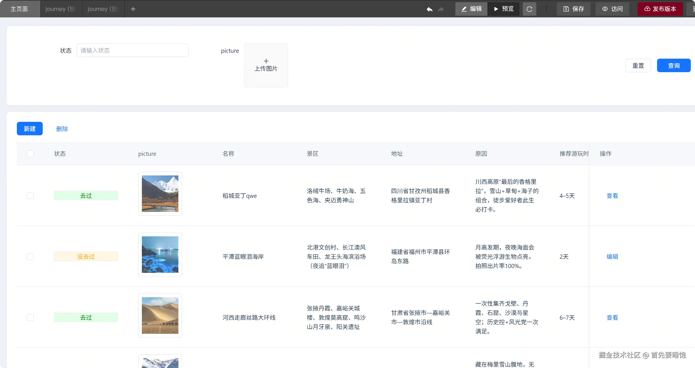Check the 稻城亚丁qwe row checkbox
Image resolution: width=695 pixels, height=368 pixels.
(x=30, y=196)
